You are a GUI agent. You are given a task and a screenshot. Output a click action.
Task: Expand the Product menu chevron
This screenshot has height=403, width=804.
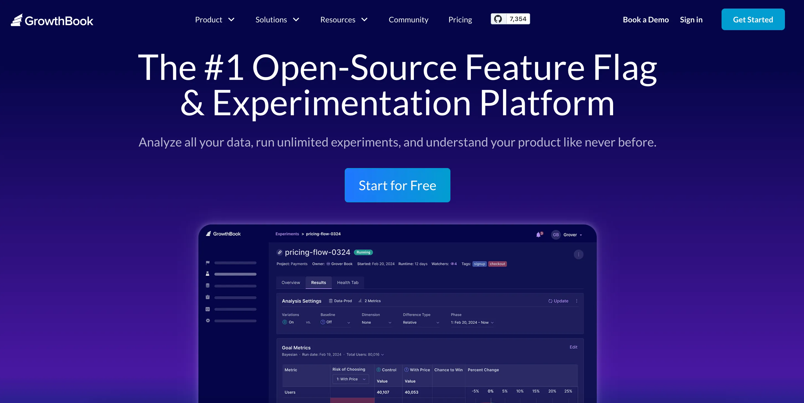231,20
